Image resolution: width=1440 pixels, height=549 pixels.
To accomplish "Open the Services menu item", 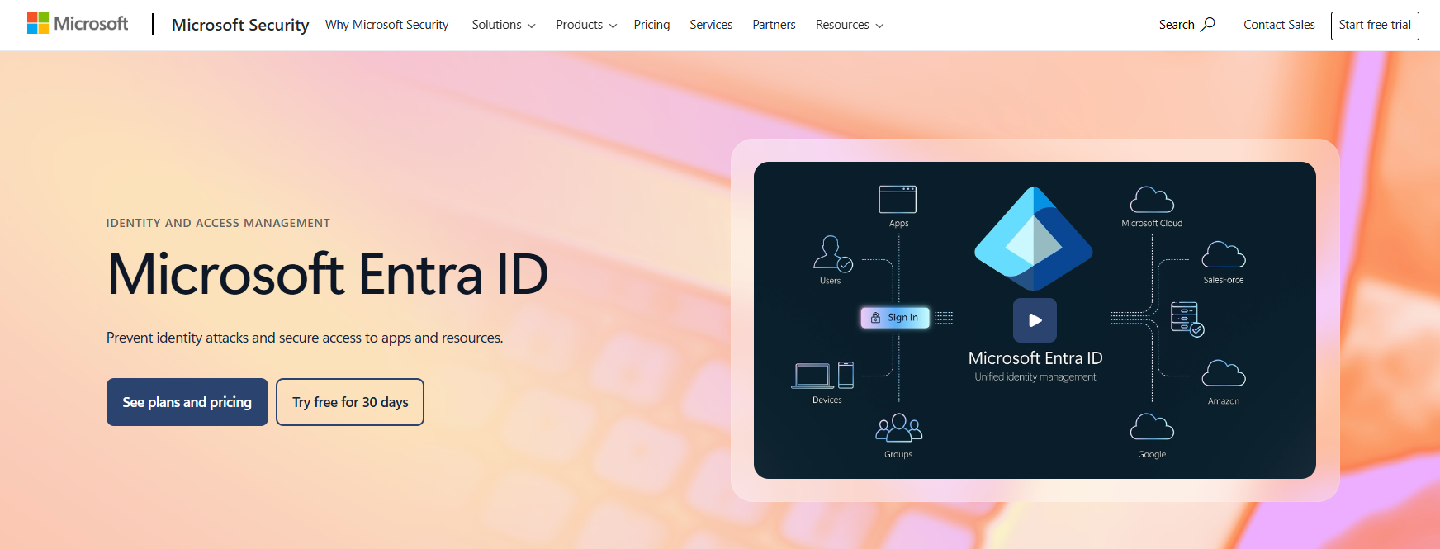I will [711, 25].
